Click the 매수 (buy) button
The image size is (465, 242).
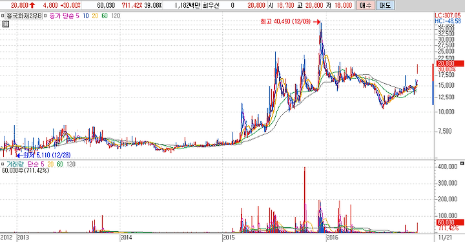[x=365, y=5]
